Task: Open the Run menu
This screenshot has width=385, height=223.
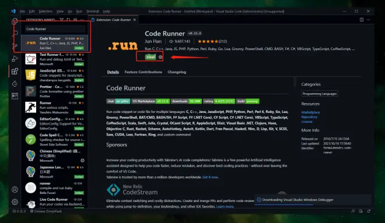Action: tap(79, 11)
